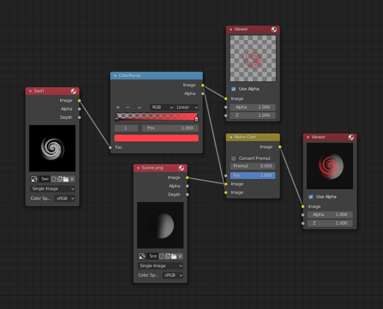The width and height of the screenshot is (383, 309).
Task: Open image folder icon in Swirl node
Action: pos(66,179)
